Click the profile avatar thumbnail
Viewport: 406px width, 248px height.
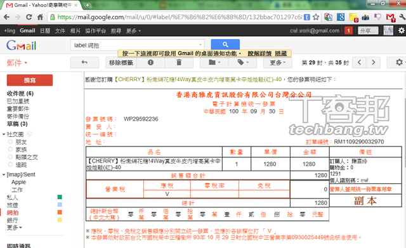388,30
